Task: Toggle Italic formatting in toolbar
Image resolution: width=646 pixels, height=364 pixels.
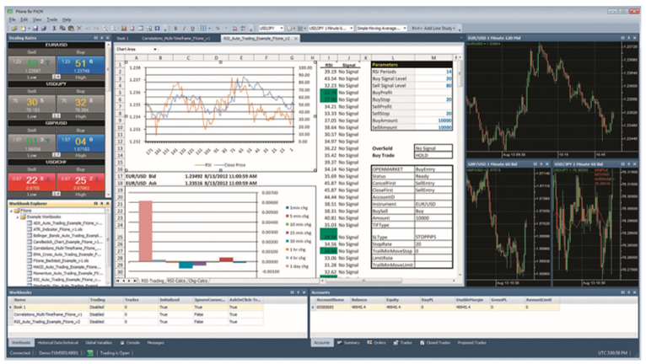Action: pos(184,29)
